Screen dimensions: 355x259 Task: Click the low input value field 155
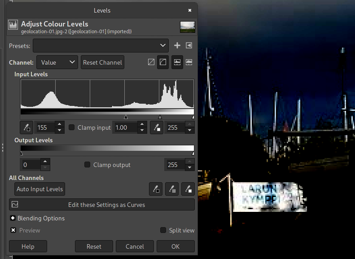pos(44,127)
